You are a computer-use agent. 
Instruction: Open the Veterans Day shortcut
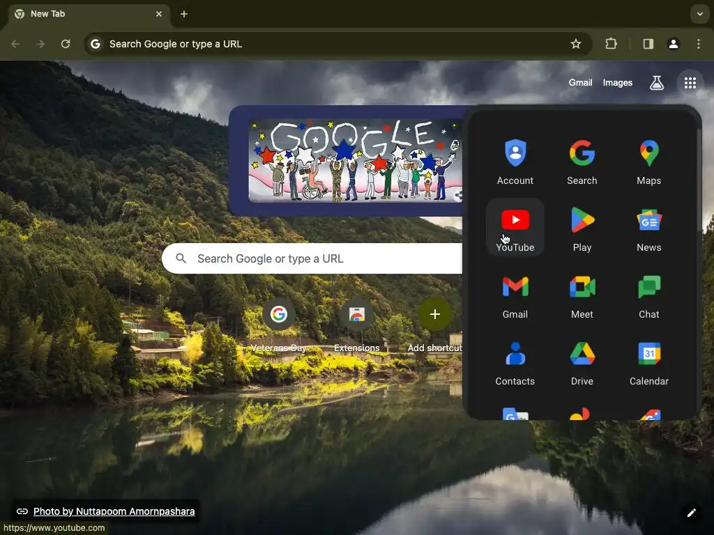pyautogui.click(x=279, y=325)
